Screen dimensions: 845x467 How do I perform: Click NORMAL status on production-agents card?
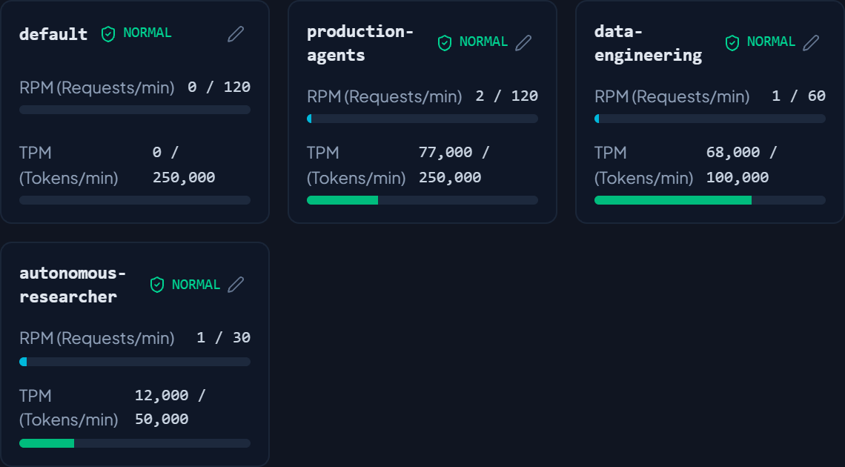coord(483,42)
